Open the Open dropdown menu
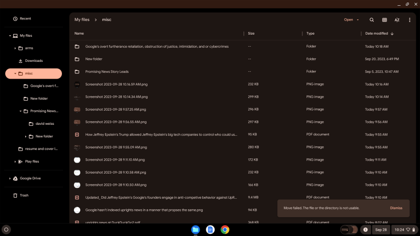Viewport: 420px width, 236px height. pos(351,20)
